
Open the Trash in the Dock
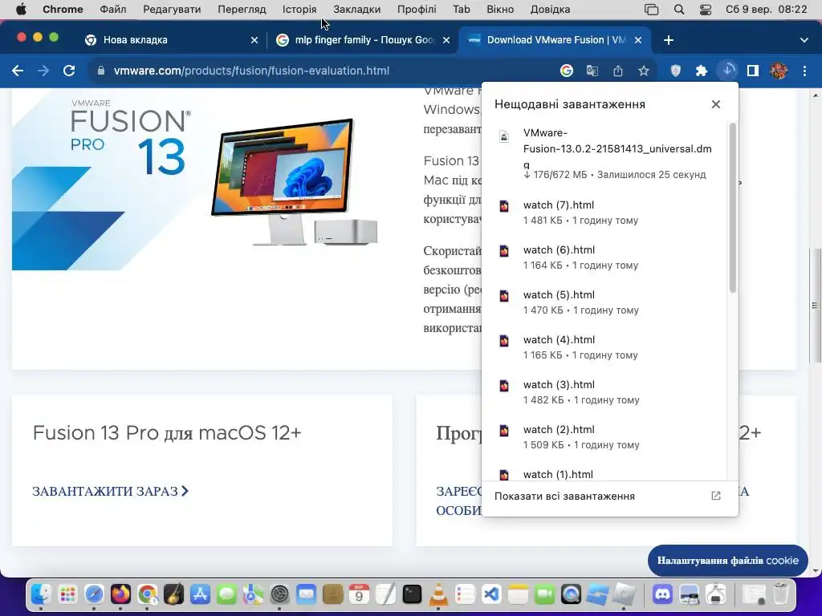pyautogui.click(x=780, y=594)
